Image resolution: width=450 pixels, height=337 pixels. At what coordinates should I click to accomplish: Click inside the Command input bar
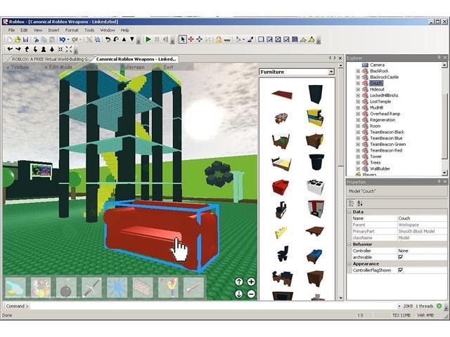coord(212,306)
